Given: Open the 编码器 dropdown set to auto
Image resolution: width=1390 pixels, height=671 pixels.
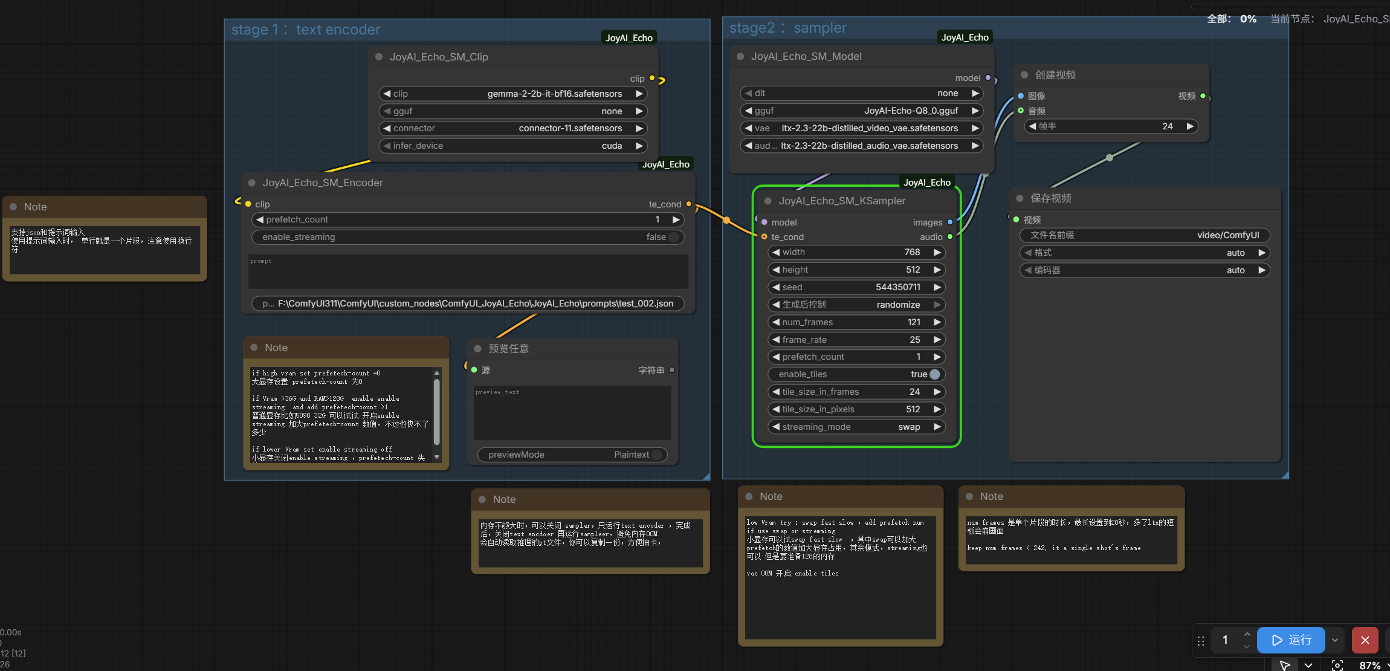Looking at the screenshot, I should [1145, 270].
